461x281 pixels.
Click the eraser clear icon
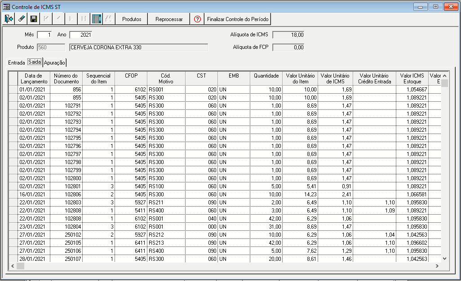click(x=22, y=19)
